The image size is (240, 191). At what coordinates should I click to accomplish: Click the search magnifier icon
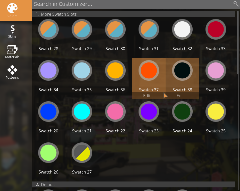(x=236, y=4)
